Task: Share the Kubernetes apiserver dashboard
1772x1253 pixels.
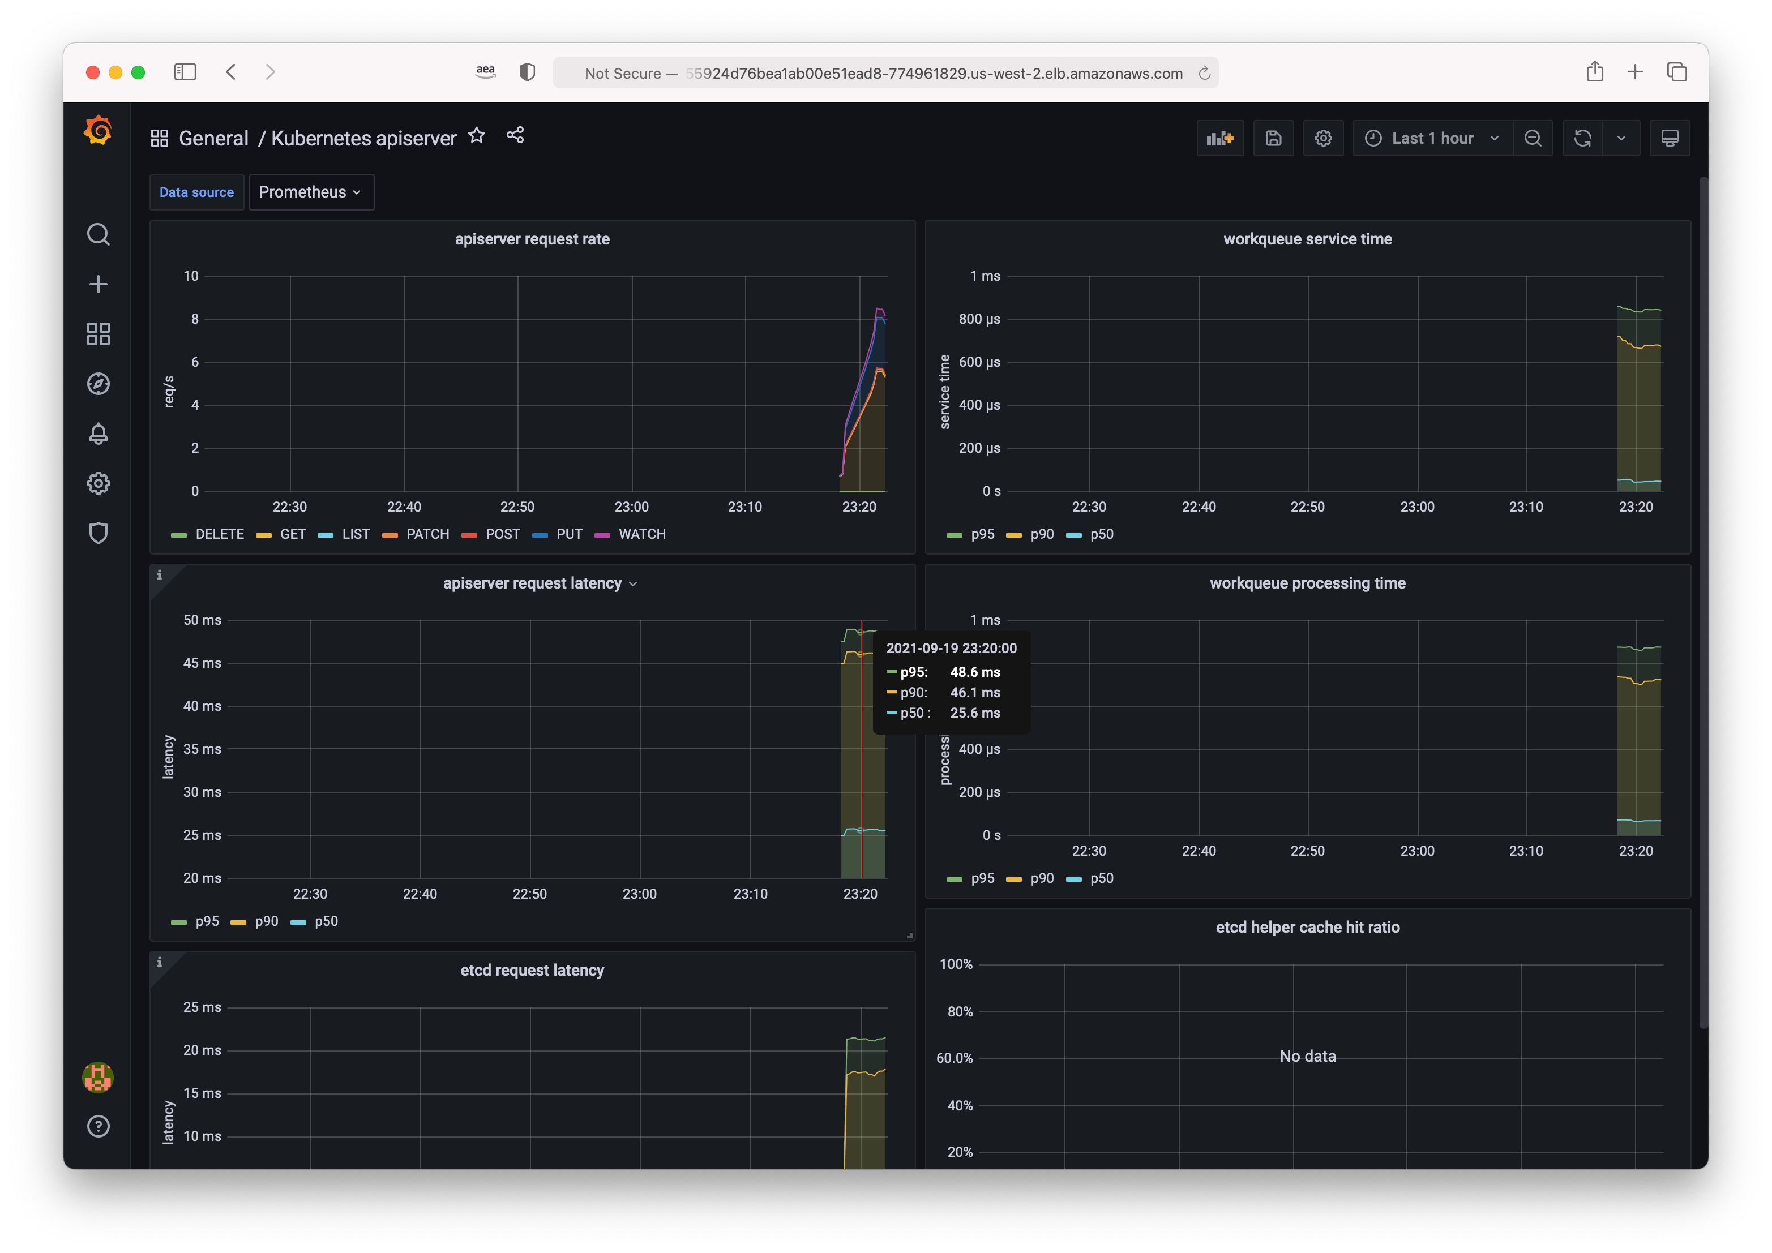Action: (x=515, y=135)
